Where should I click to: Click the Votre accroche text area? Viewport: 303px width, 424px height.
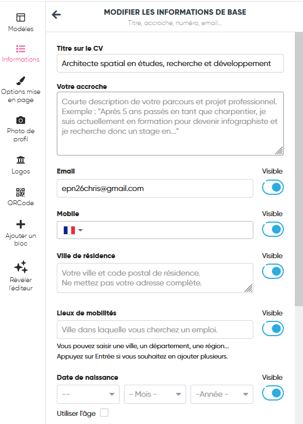(170, 123)
